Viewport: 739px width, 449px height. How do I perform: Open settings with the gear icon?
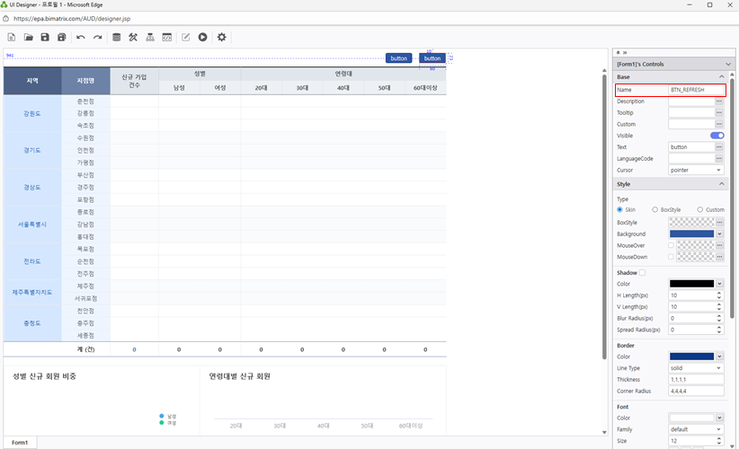click(x=222, y=37)
